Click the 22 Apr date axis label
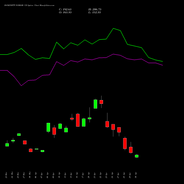This screenshot has height=184, width=184. [100, 175]
